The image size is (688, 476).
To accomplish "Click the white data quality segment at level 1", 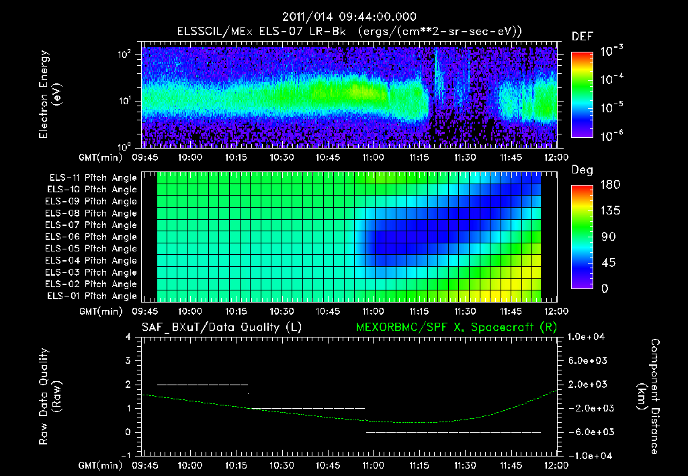I will pyautogui.click(x=308, y=408).
